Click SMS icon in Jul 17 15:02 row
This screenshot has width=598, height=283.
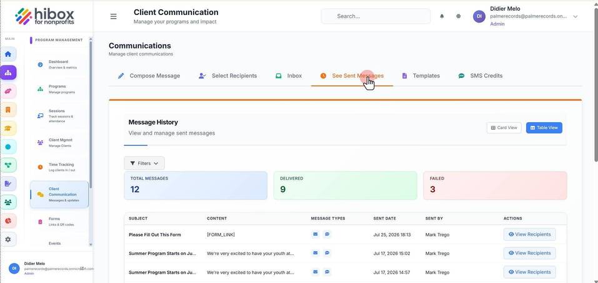click(327, 253)
